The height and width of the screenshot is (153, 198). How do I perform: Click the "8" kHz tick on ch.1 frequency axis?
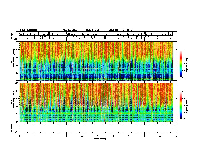tap(17, 49)
